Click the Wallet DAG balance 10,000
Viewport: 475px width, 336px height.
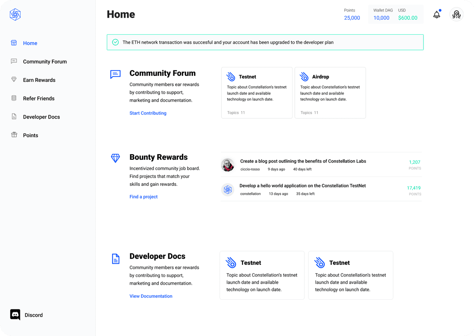(x=381, y=18)
